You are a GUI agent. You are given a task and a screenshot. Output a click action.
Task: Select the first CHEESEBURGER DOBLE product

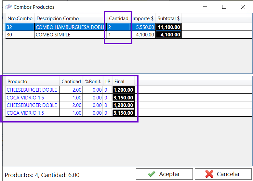[x=32, y=90]
